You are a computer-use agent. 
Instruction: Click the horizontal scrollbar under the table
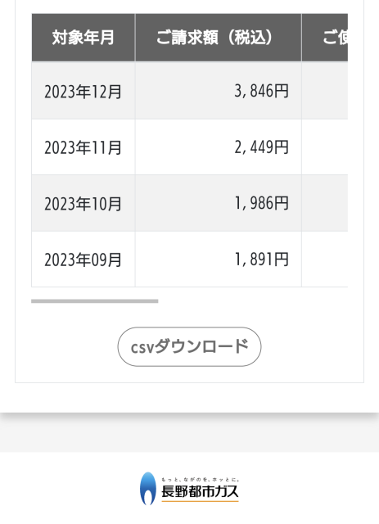95,301
